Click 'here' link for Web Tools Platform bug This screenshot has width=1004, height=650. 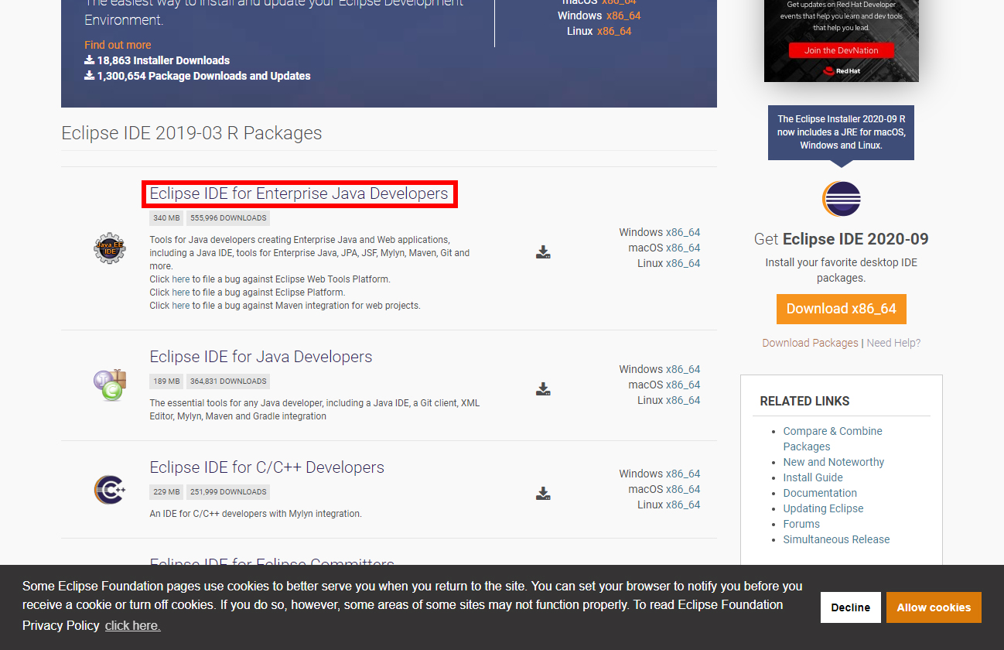click(180, 279)
